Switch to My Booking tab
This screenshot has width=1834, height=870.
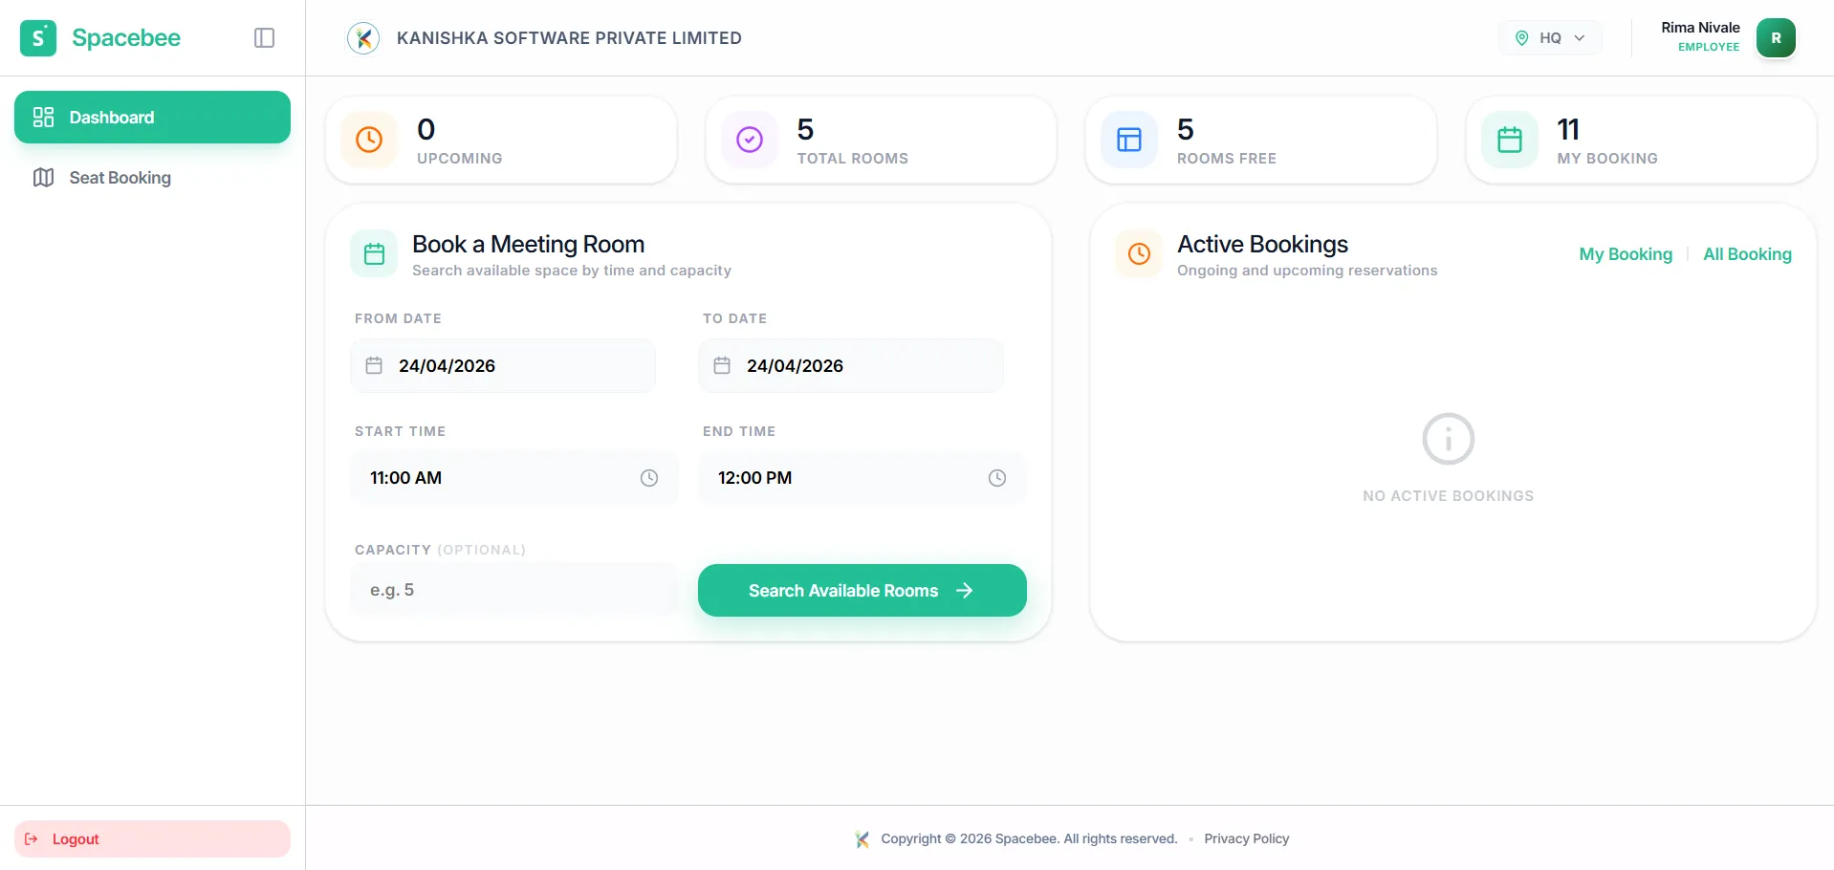pyautogui.click(x=1626, y=254)
